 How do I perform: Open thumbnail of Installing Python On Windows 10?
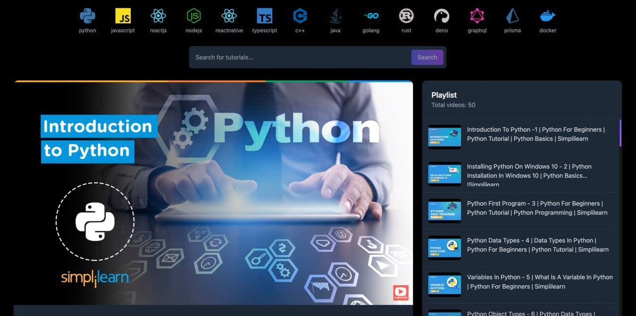(445, 174)
